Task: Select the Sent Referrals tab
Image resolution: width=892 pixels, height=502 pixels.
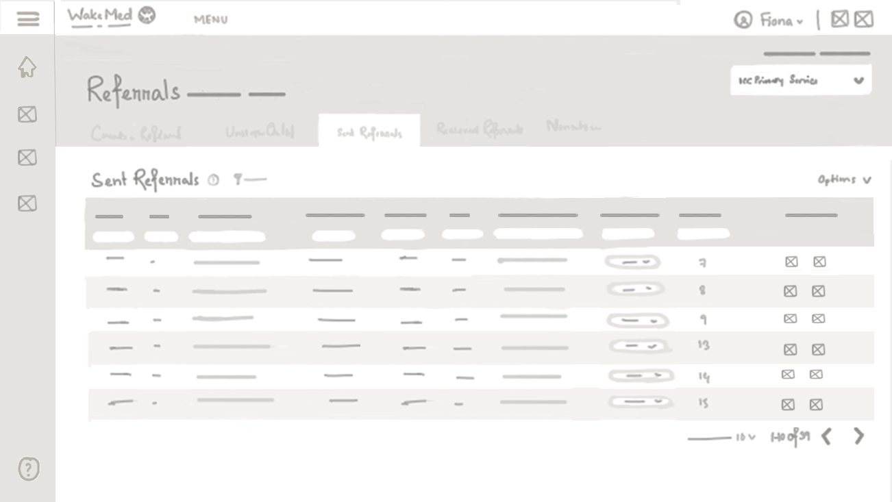Action: click(369, 133)
